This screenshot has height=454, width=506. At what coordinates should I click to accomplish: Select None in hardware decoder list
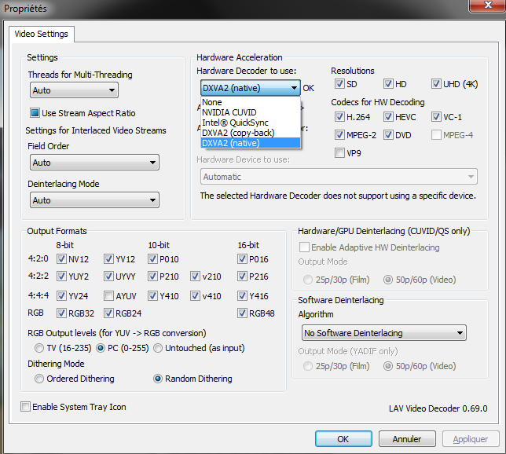point(251,102)
